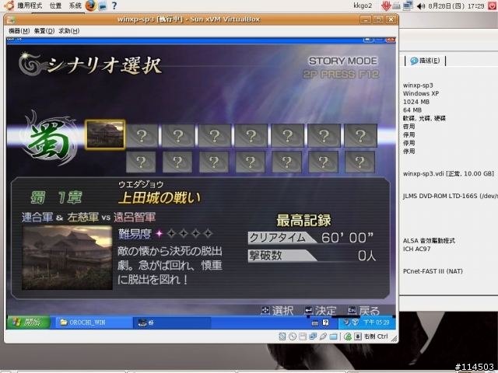Click the VirtualBox hard disk activity indicator

[x=282, y=336]
